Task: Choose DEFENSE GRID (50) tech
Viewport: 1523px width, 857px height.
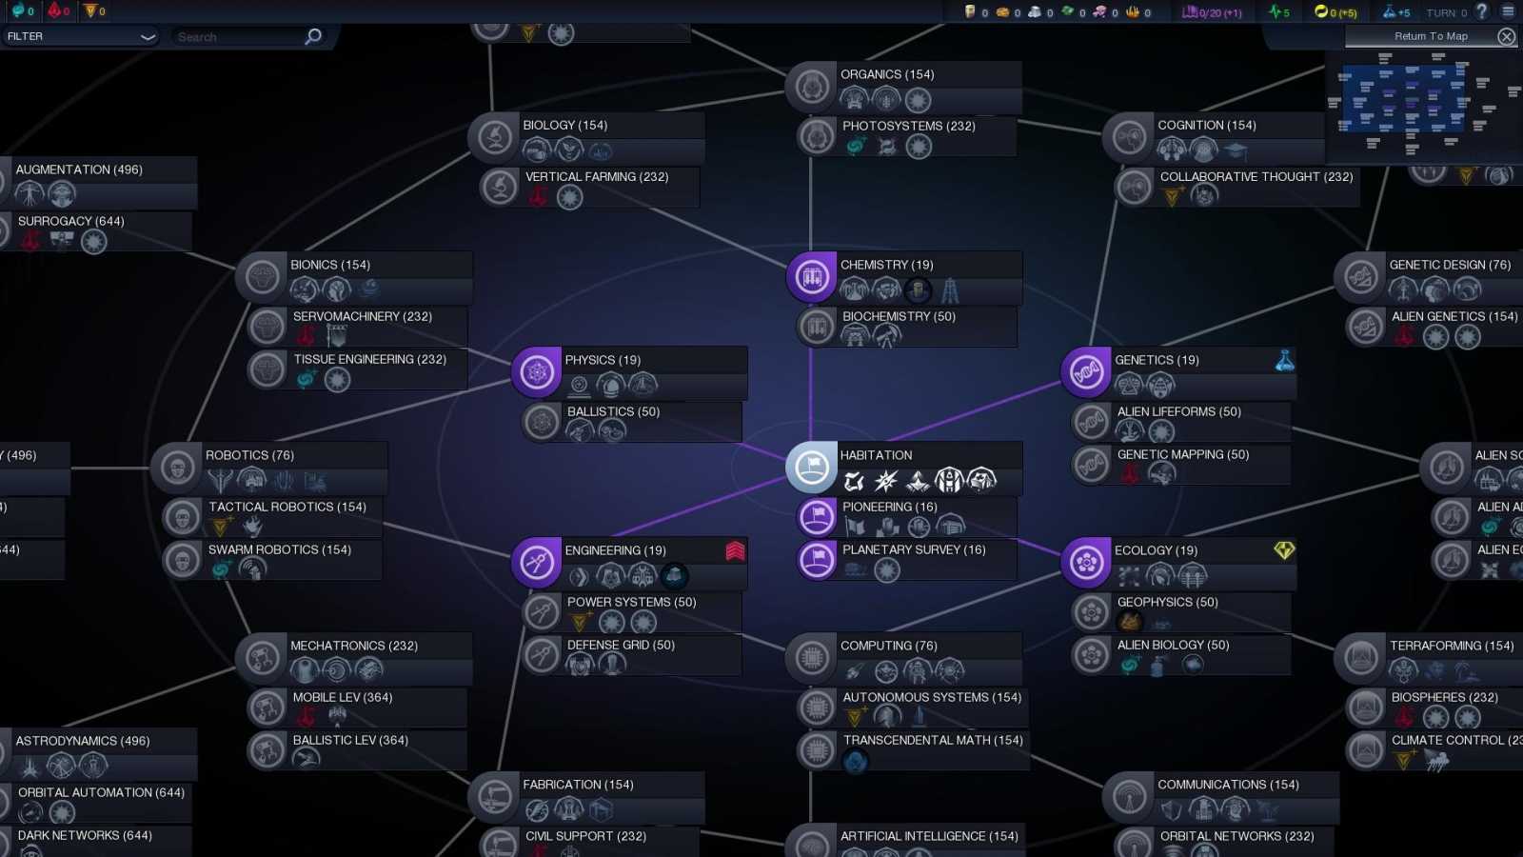Action: pyautogui.click(x=632, y=655)
